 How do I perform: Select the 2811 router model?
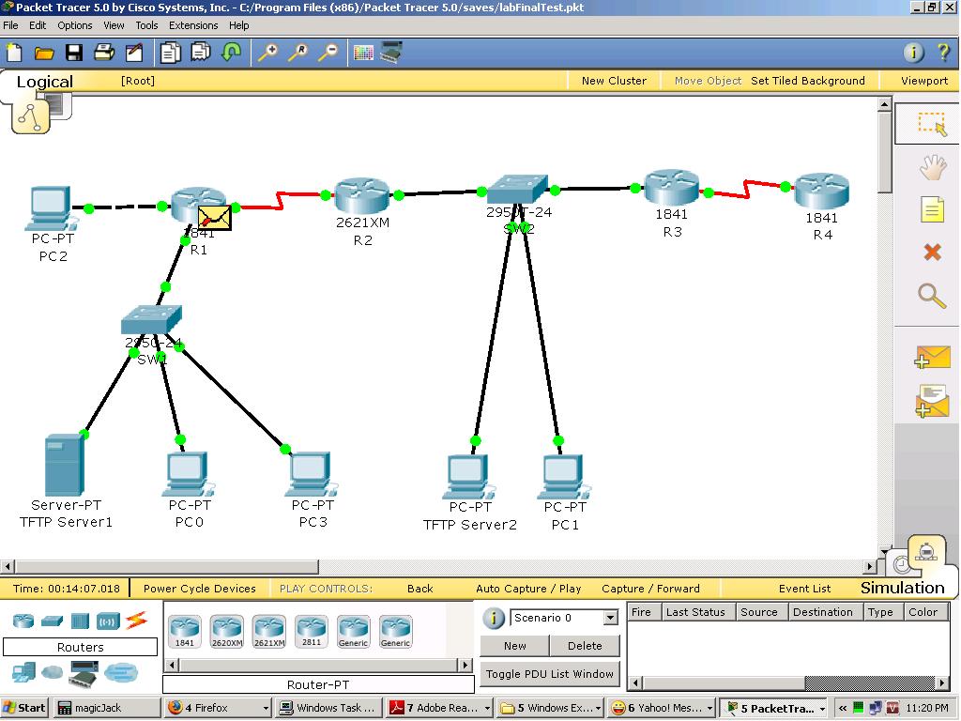311,631
